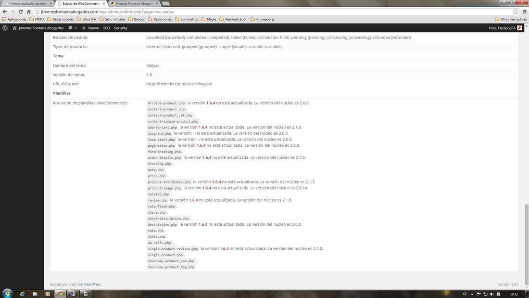Image resolution: width=529 pixels, height=298 pixels.
Task: Switch to the Telesecretariado tab
Action: pyautogui.click(x=28, y=3)
